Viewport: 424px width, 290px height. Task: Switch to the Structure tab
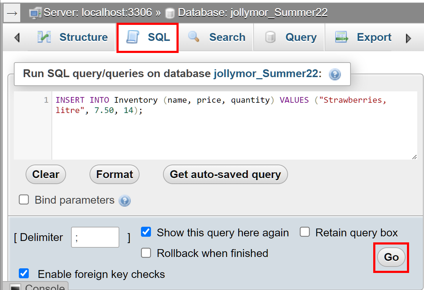pyautogui.click(x=83, y=37)
